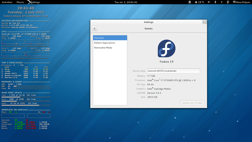The image size is (252, 142).
Task: Click the gnome-screensho process row
Action: pyautogui.click(x=24, y=75)
